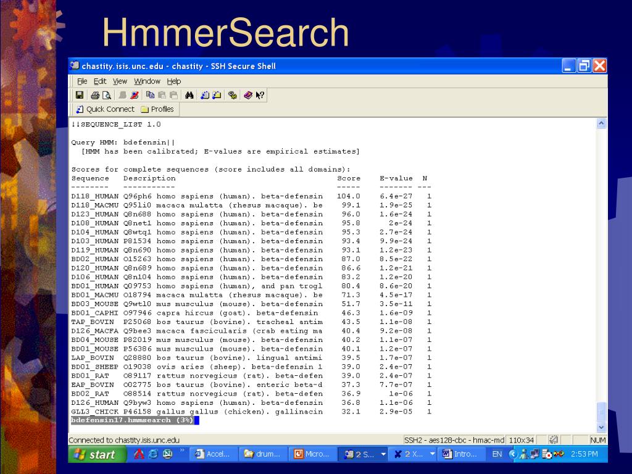Click the status bar icon left of NUM
The image size is (632, 474).
click(x=554, y=439)
